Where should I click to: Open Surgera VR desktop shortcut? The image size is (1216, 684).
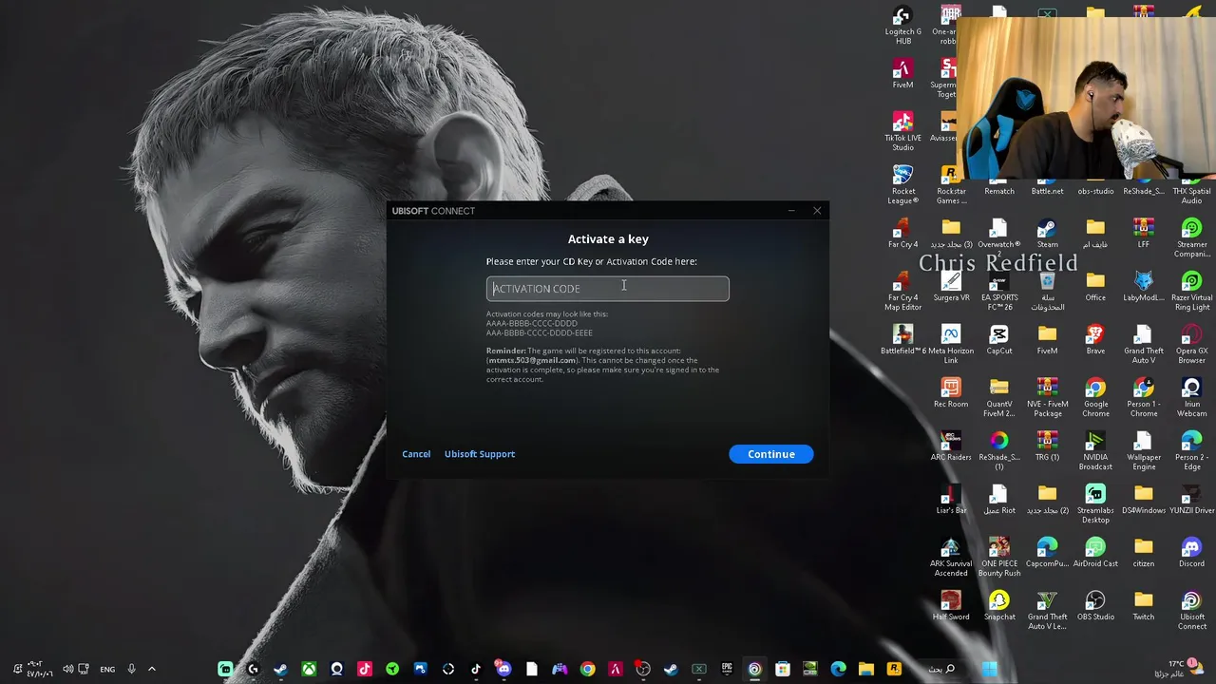pos(951,287)
